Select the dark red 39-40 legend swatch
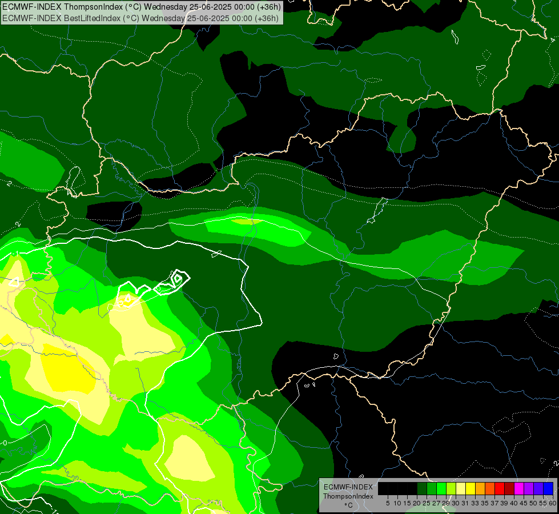Screen dimensions: 559x514 (x=509, y=488)
